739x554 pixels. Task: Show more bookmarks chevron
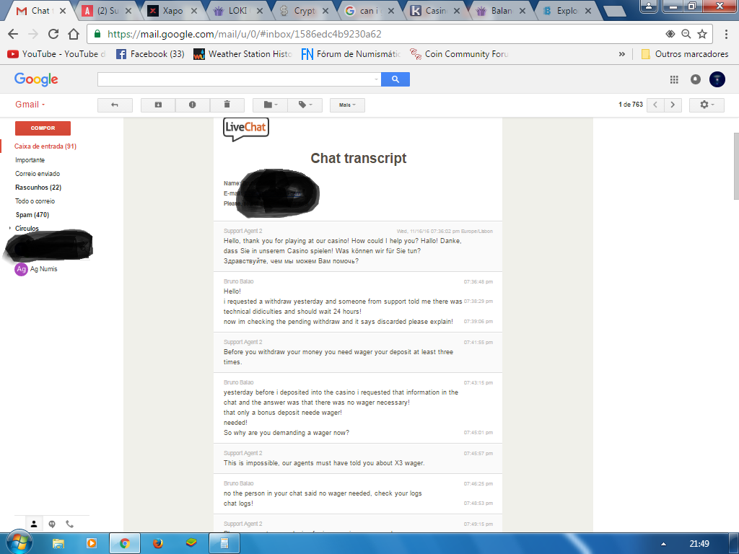tap(621, 54)
